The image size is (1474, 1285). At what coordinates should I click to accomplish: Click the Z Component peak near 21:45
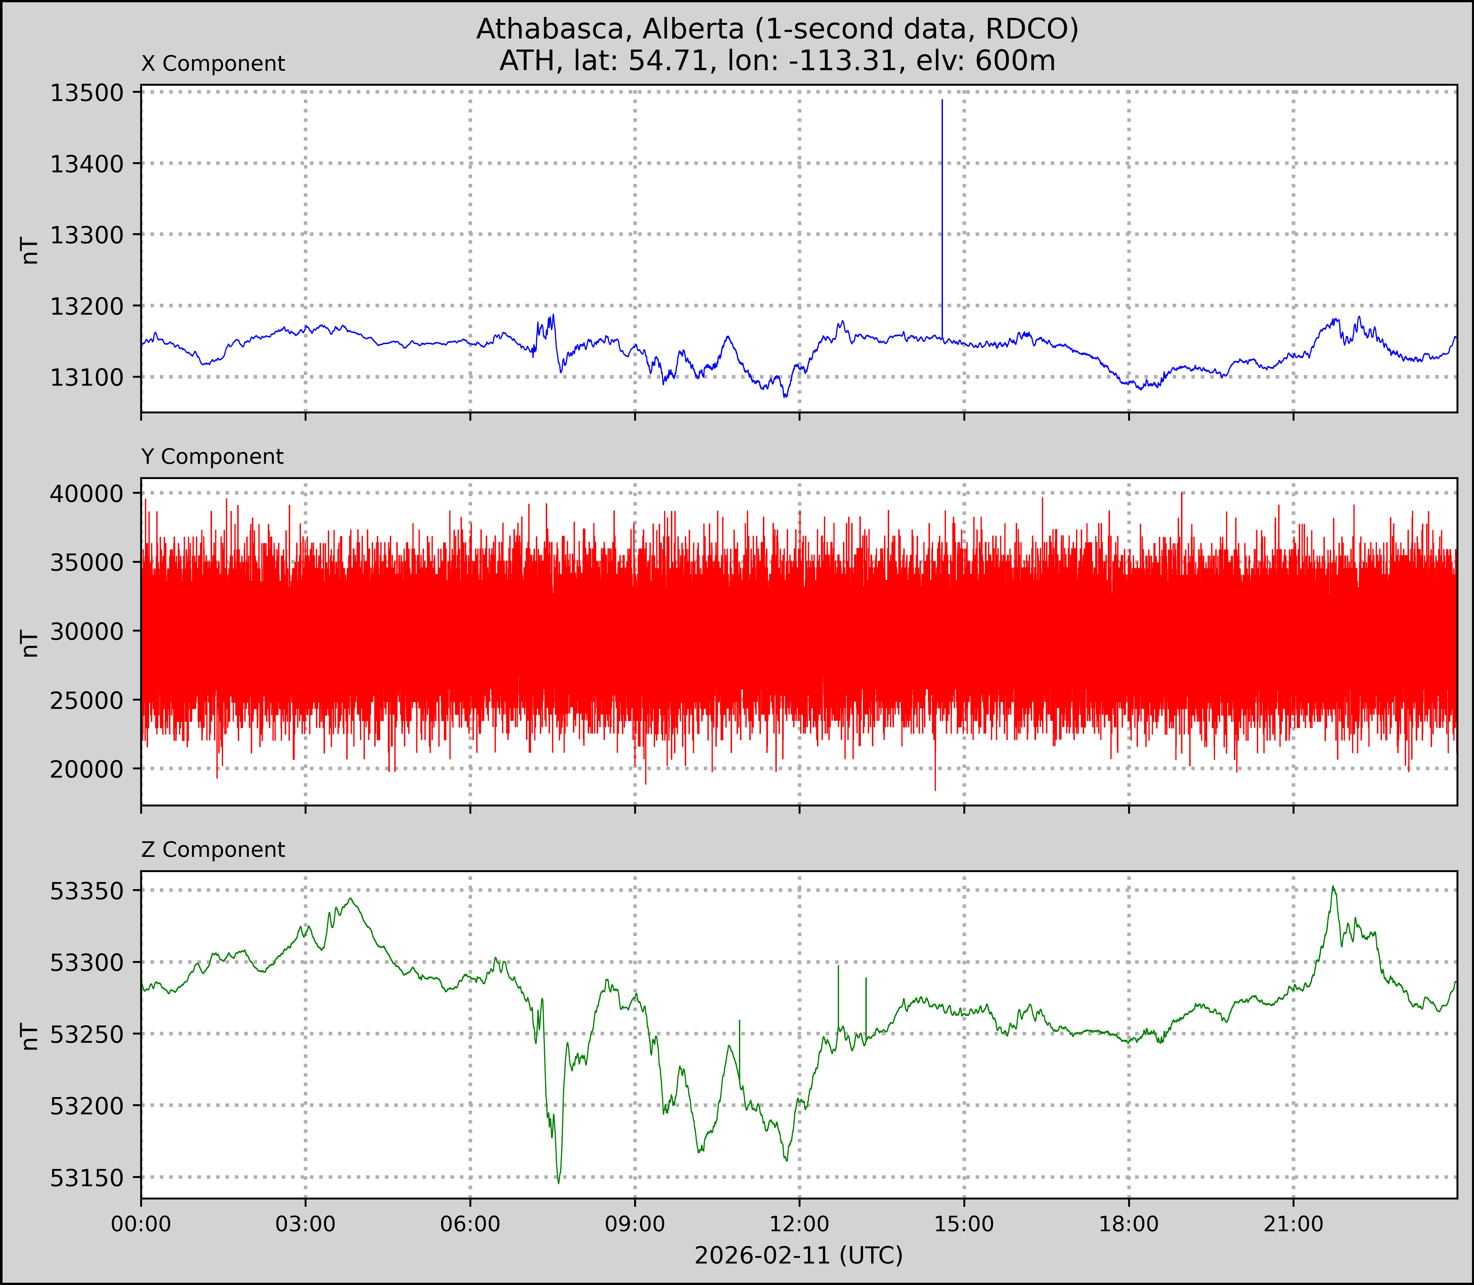click(1333, 888)
